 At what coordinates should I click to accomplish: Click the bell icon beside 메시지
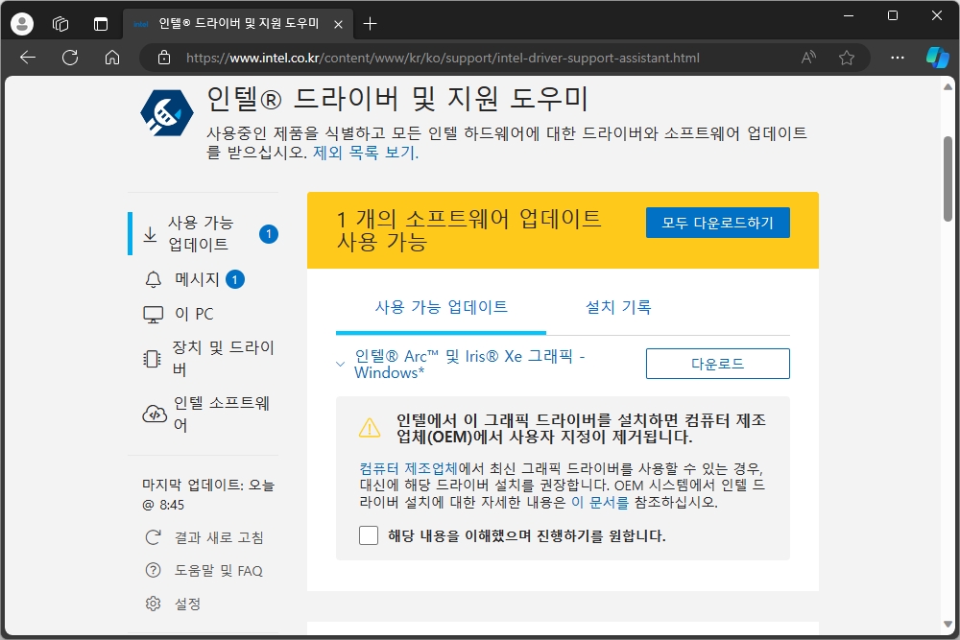point(153,279)
